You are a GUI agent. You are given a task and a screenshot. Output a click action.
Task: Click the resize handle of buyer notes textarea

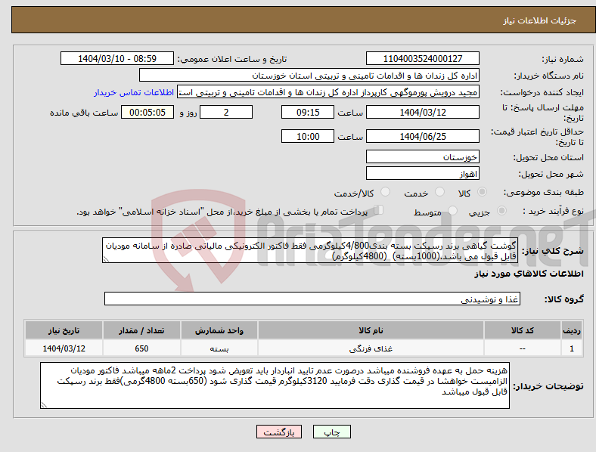point(44,405)
